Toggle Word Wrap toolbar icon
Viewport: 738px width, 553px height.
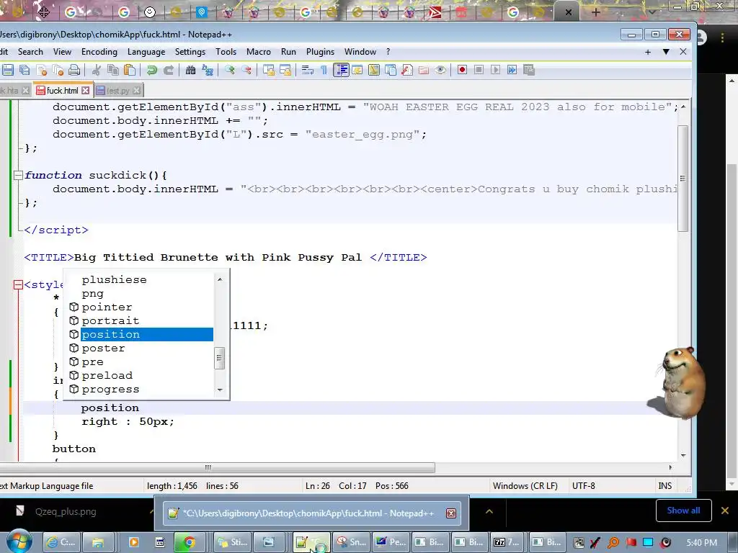[307, 70]
